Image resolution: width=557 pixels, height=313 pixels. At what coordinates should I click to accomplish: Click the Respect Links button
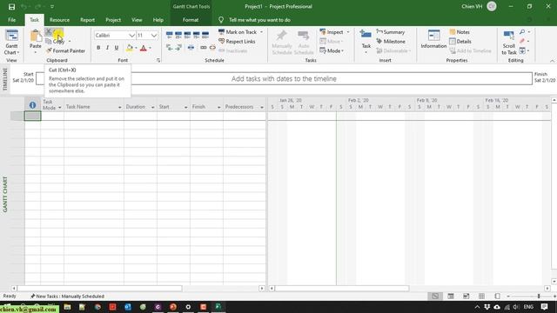pyautogui.click(x=237, y=42)
